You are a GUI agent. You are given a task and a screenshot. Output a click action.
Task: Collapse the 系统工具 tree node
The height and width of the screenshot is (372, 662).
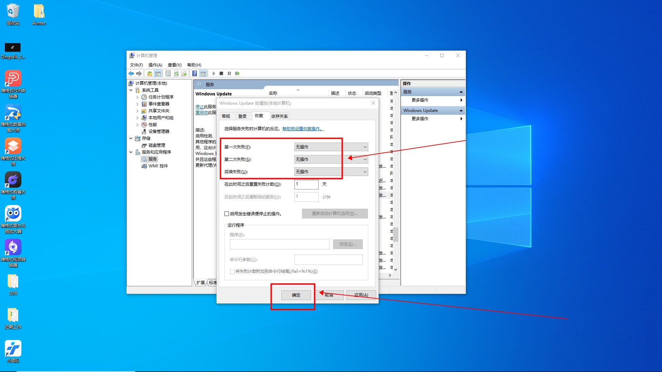(131, 90)
